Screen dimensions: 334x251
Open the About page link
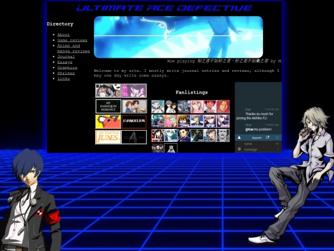click(x=64, y=35)
